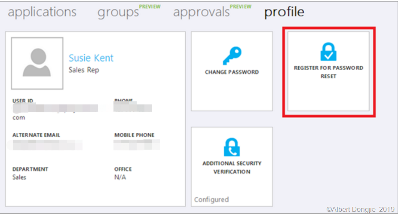Image resolution: width=398 pixels, height=214 pixels.
Task: Click the CHANGE PASSWORD tile label
Action: (x=232, y=72)
